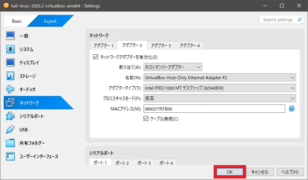Toggle the ケーブル接続 checkbox
The height and width of the screenshot is (180, 308).
click(146, 119)
